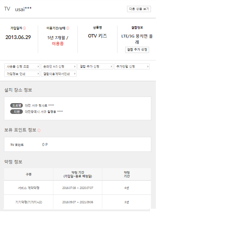The height and width of the screenshot is (232, 247).
Task: Go to 온라인 A/S 신청
Action: (x=59, y=67)
